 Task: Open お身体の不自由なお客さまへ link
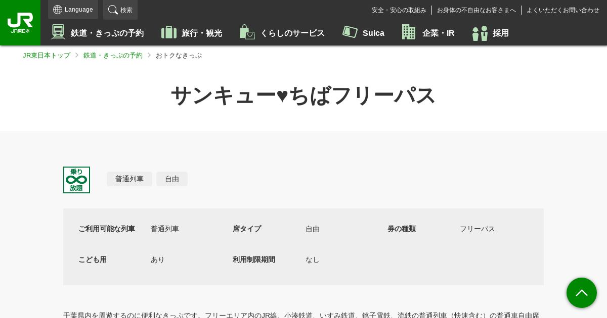coord(476,10)
